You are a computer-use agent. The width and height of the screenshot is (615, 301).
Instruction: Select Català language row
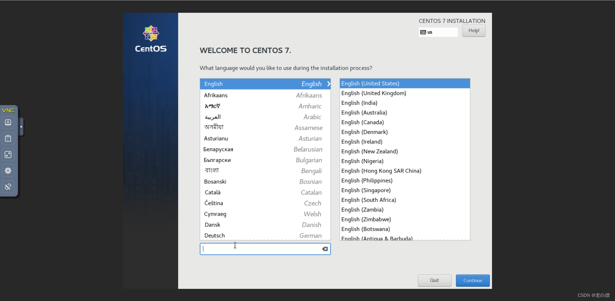pyautogui.click(x=265, y=192)
